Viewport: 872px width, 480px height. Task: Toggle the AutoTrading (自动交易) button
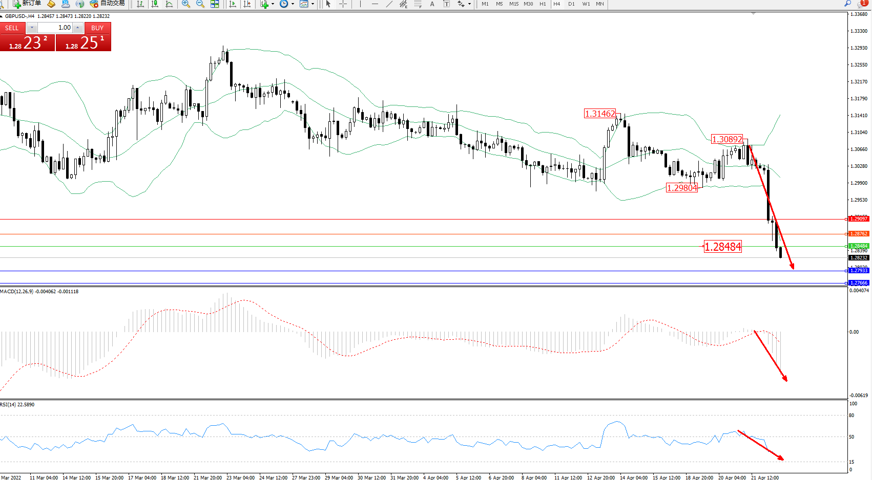108,4
